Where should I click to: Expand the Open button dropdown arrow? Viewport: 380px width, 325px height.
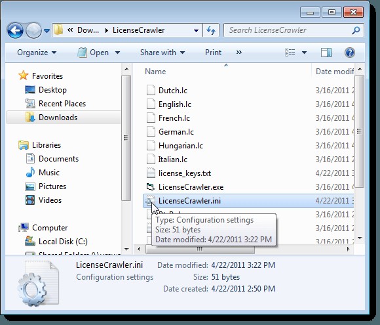coord(117,53)
